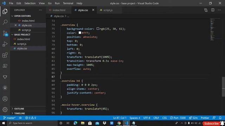Screen dimensions: 225x126
Task: Open errors and warnings count in status bar
Action: pyautogui.click(x=31, y=118)
